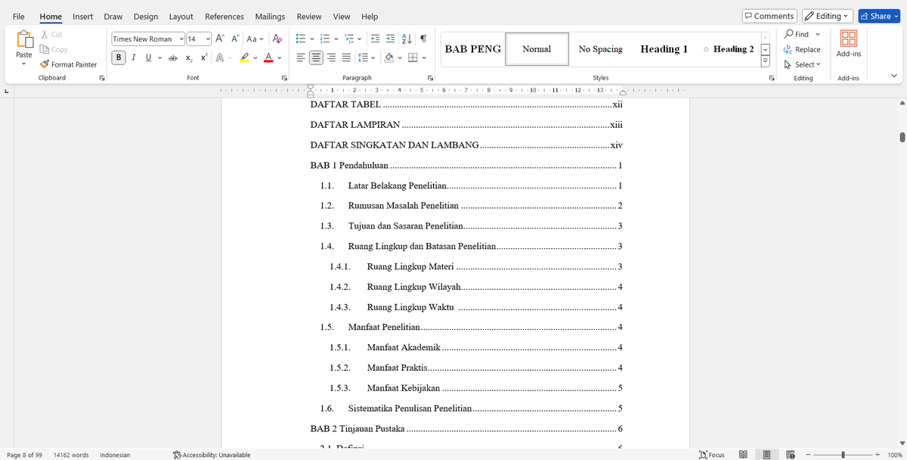Open Accessibility status indicator
The width and height of the screenshot is (907, 460).
(212, 455)
